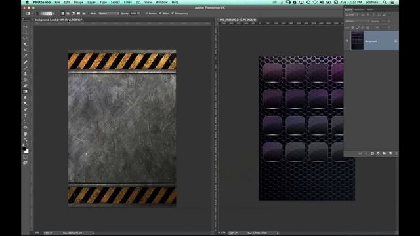Click the gradient preview swatch
Image resolution: width=420 pixels, height=236 pixels.
[x=44, y=13]
